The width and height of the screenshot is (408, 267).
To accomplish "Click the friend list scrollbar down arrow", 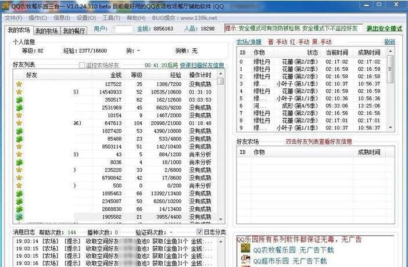I will pyautogui.click(x=221, y=219).
